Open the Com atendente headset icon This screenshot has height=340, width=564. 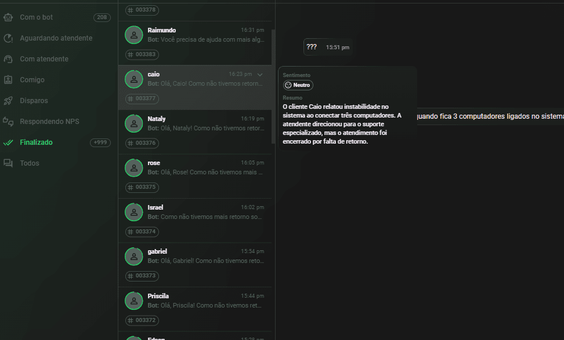[8, 59]
